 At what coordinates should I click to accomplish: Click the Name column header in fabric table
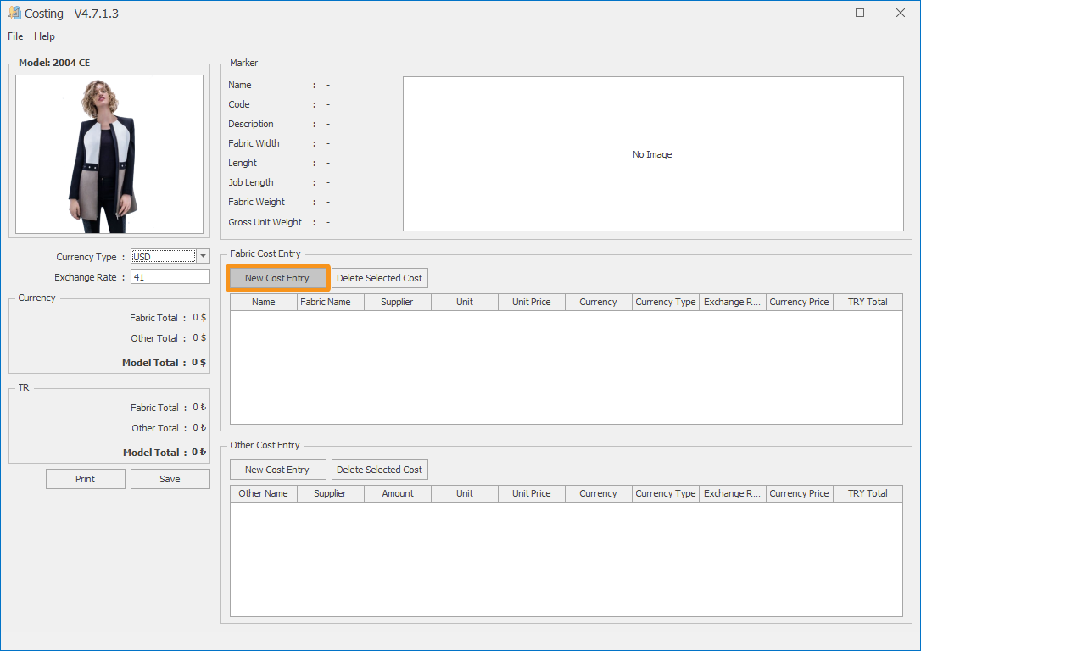click(x=264, y=302)
